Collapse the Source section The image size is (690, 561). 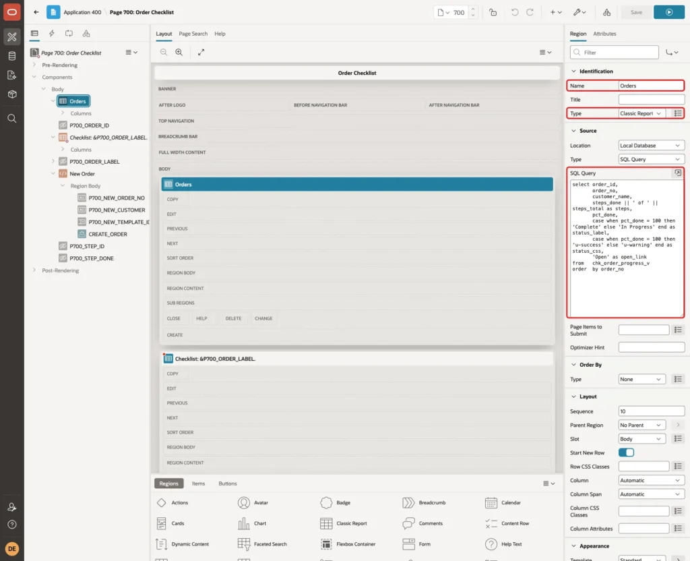coord(573,131)
